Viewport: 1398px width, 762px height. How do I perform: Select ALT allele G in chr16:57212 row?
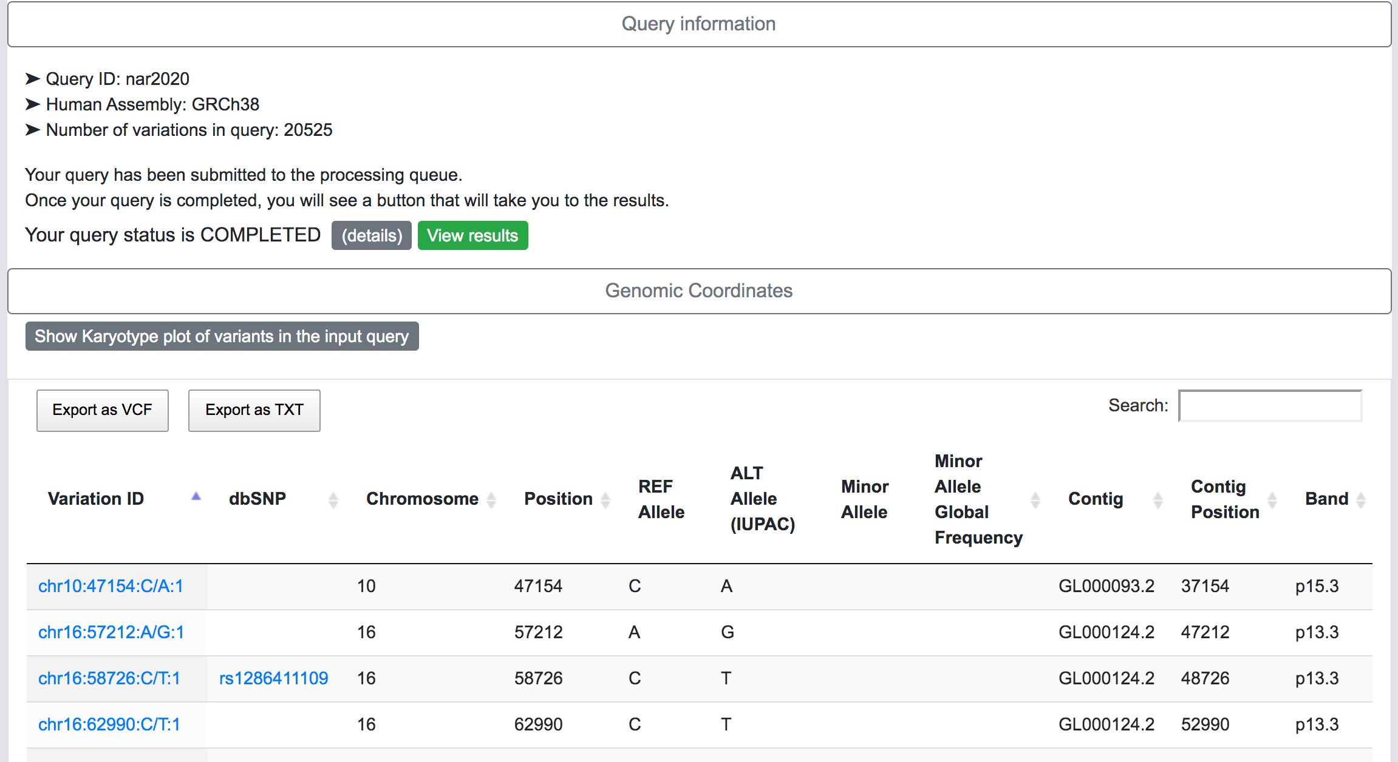(727, 632)
